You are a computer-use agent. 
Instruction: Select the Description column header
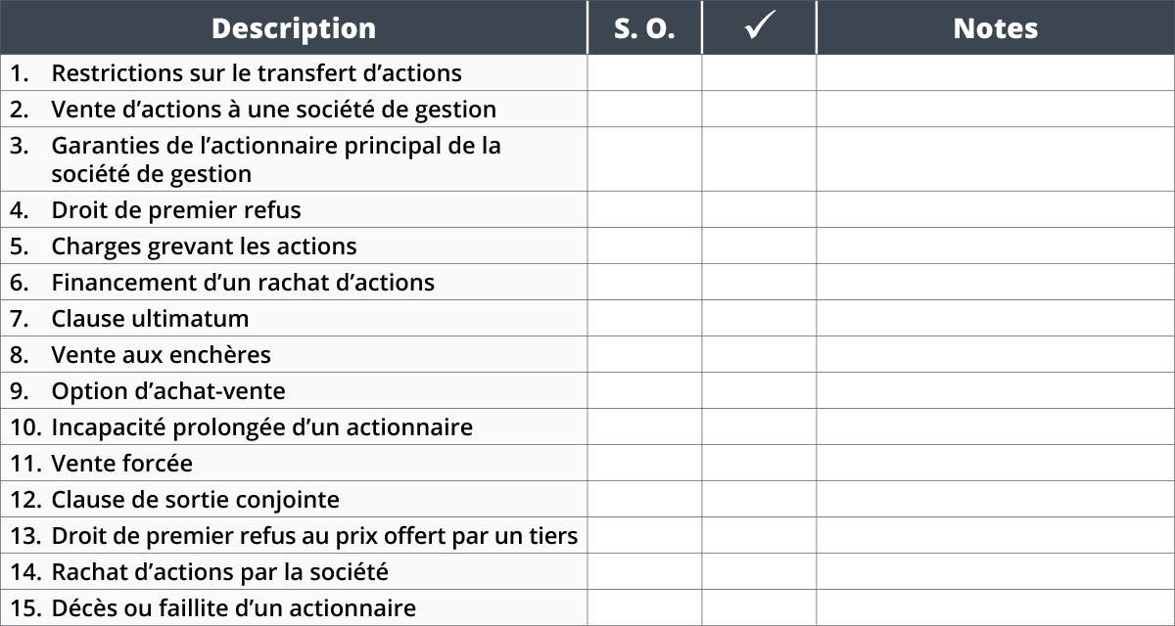294,27
